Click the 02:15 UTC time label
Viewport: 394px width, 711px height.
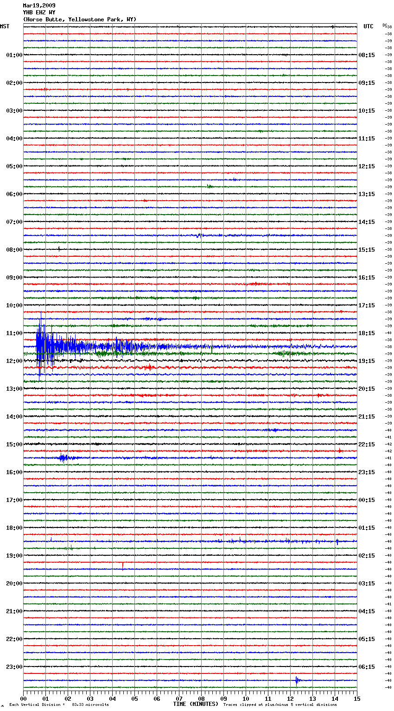(367, 556)
